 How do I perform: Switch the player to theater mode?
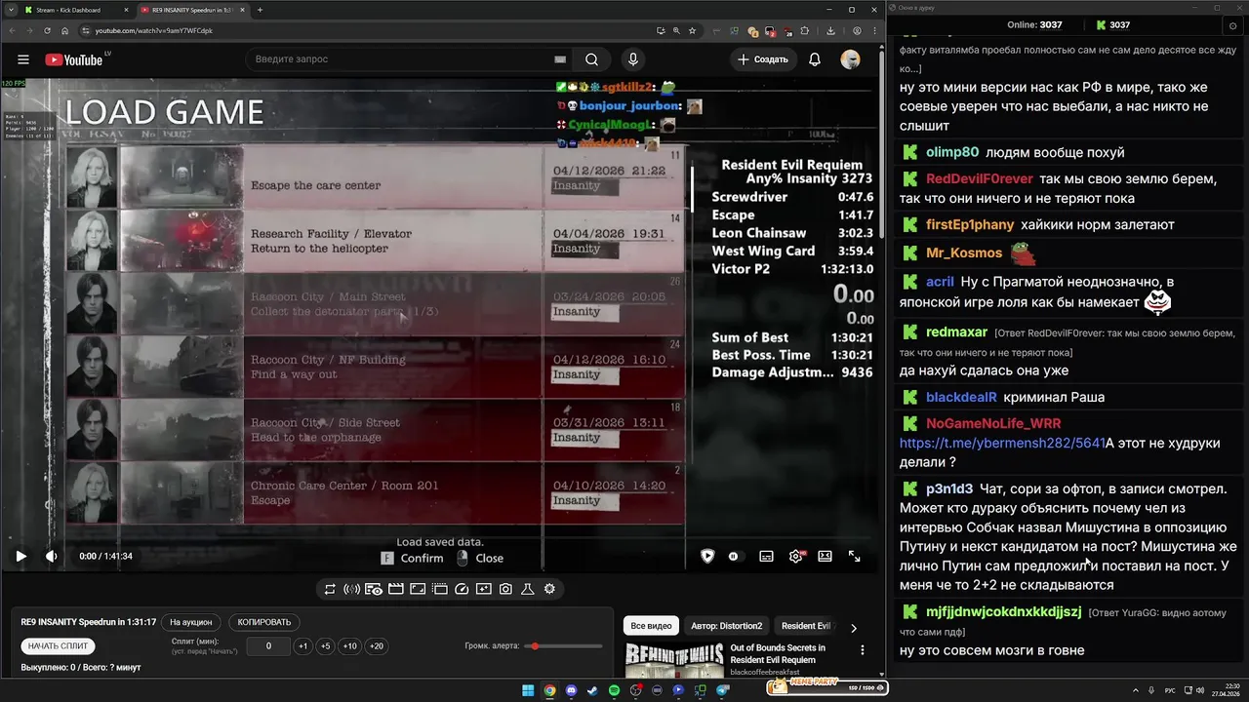[826, 556]
